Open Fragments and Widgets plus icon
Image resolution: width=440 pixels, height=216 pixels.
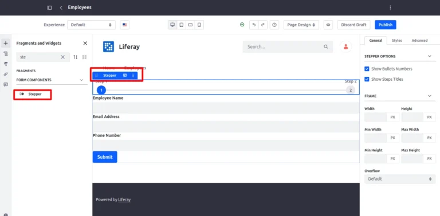pos(6,43)
